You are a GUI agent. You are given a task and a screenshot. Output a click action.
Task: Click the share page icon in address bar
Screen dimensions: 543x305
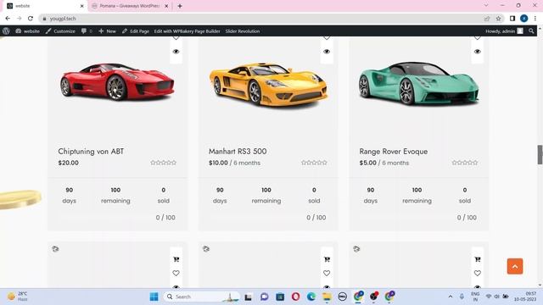[487, 19]
